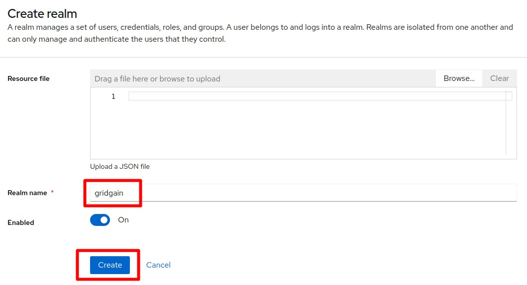This screenshot has width=527, height=285.
Task: Click the red required asterisk by Realm name
Action: [52, 192]
